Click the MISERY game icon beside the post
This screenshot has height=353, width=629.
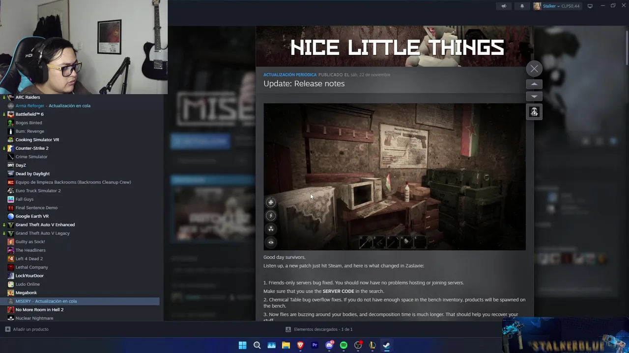point(534,112)
